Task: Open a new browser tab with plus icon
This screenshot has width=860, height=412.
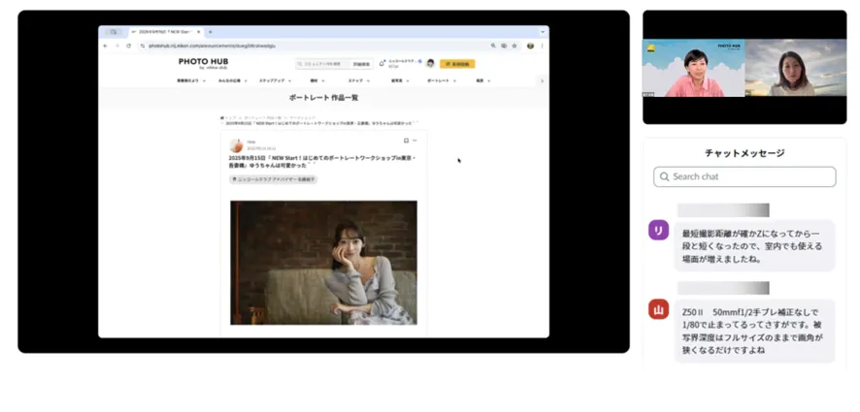Action: pyautogui.click(x=211, y=32)
